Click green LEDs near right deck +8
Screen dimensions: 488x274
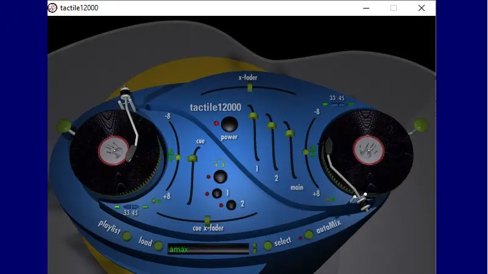(331, 199)
